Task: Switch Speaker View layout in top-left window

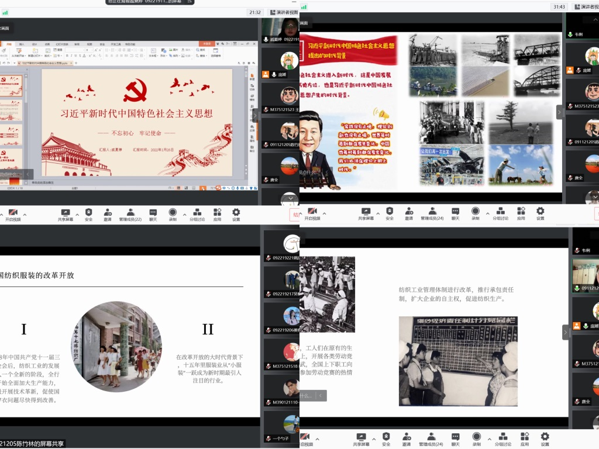Action: (x=283, y=12)
